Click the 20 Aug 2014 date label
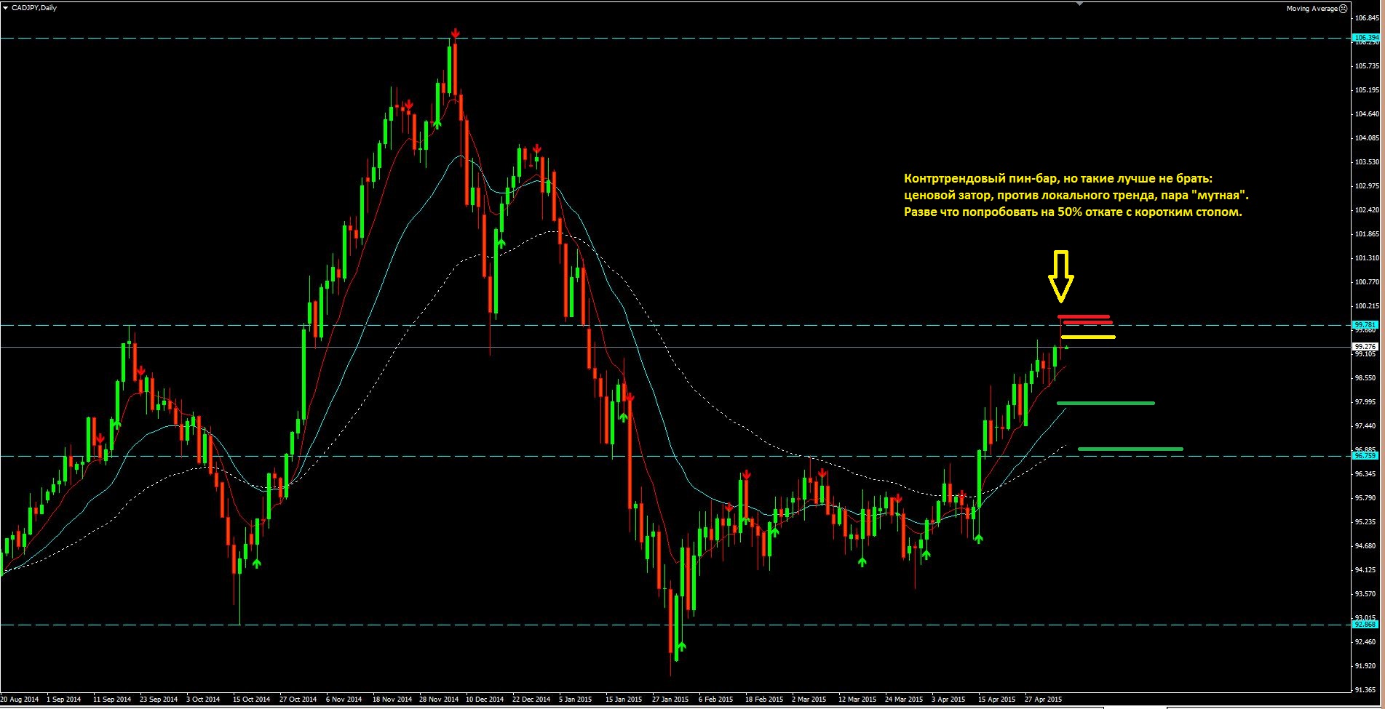The width and height of the screenshot is (1385, 709). [x=20, y=700]
